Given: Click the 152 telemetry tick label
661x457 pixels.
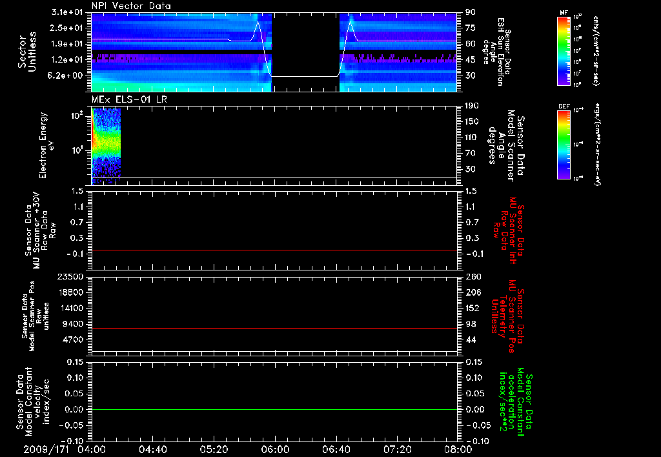Looking at the screenshot, I should point(473,308).
